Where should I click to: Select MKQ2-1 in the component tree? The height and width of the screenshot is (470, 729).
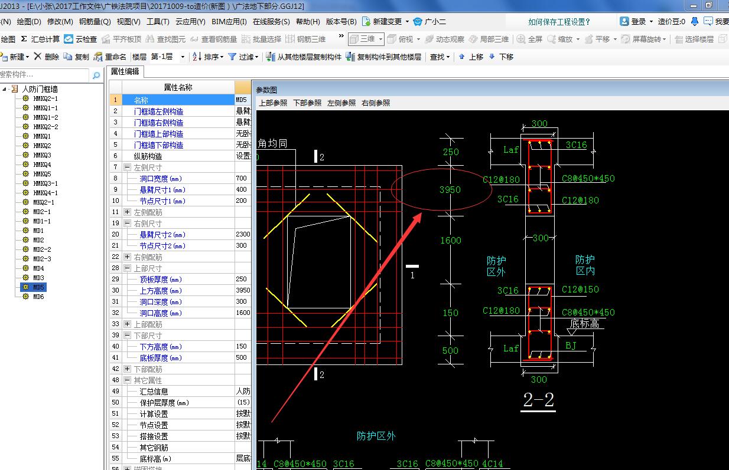[43, 202]
